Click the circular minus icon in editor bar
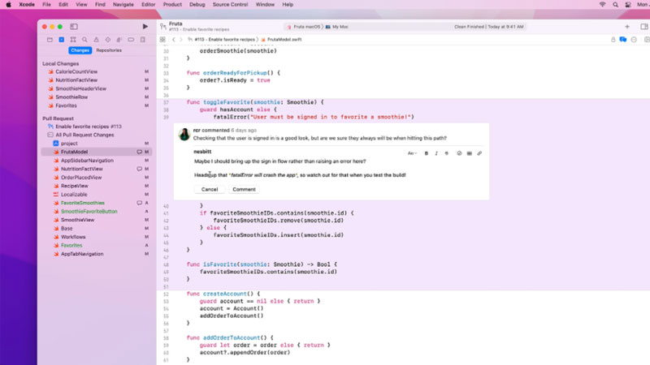The width and height of the screenshot is (650, 365). click(634, 40)
